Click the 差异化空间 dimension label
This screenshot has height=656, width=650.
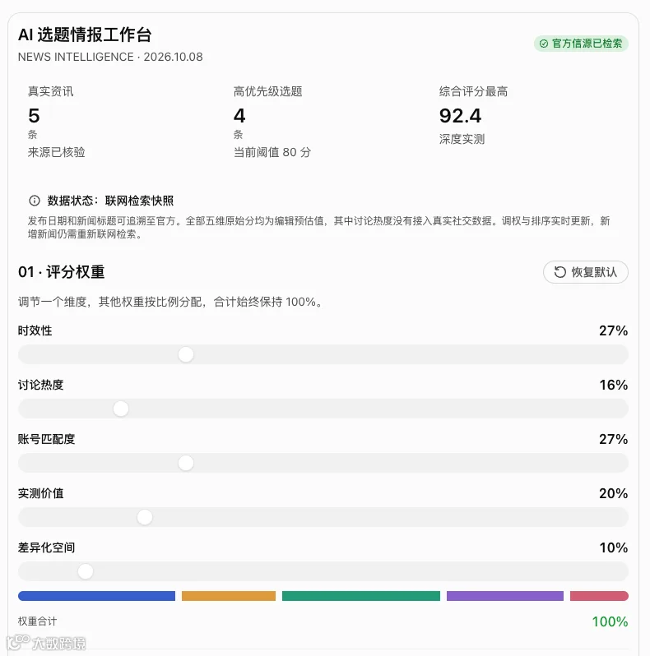tap(47, 547)
